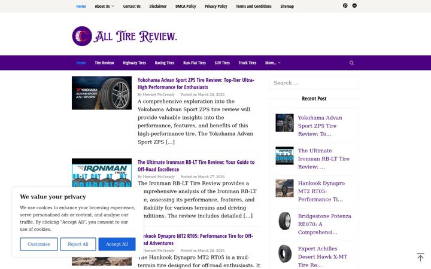Open the Disclaimer page

pyautogui.click(x=158, y=7)
